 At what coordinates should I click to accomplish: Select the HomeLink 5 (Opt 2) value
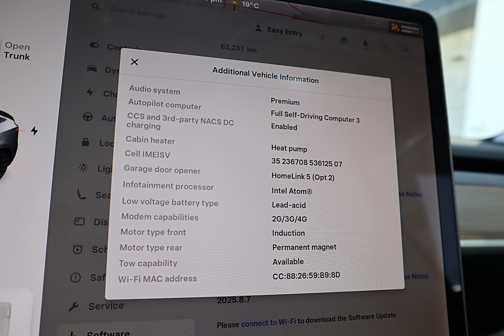point(303,177)
